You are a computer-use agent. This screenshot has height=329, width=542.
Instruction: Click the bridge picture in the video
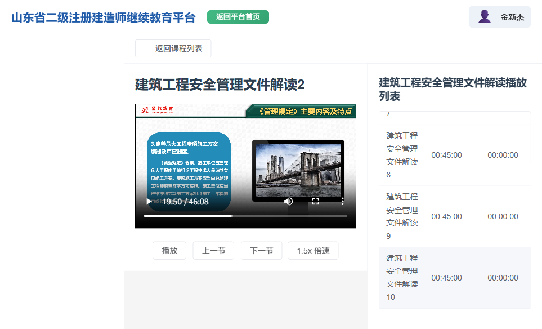click(298, 171)
